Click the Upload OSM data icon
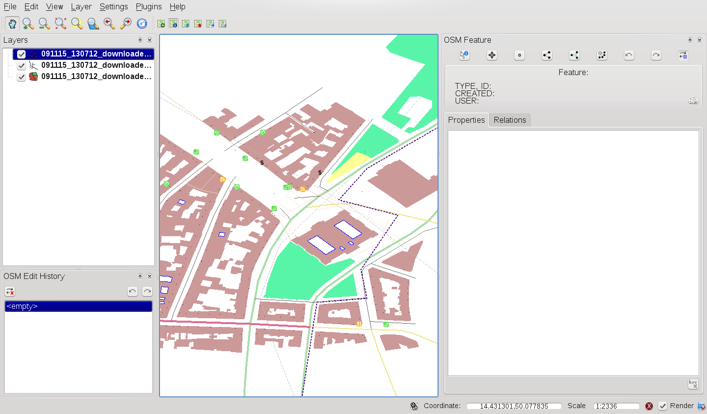Image resolution: width=707 pixels, height=414 pixels. (x=198, y=24)
